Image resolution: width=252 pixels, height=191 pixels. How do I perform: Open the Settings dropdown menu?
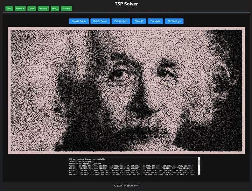(x=43, y=9)
